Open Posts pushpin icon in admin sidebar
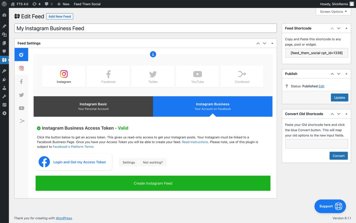The width and height of the screenshot is (356, 223). click(x=4, y=26)
